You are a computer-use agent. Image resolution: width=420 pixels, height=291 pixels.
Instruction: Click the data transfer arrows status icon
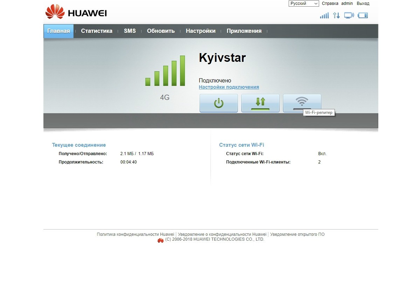click(x=336, y=15)
